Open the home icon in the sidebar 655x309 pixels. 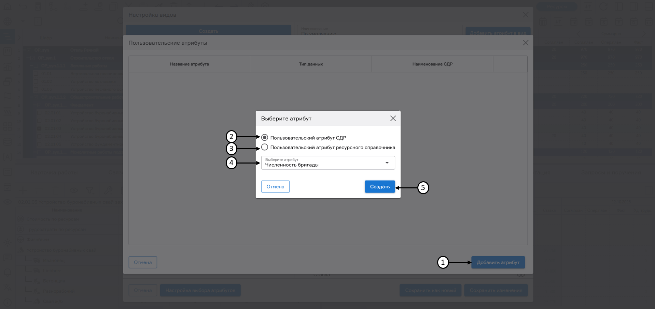pyautogui.click(x=8, y=6)
